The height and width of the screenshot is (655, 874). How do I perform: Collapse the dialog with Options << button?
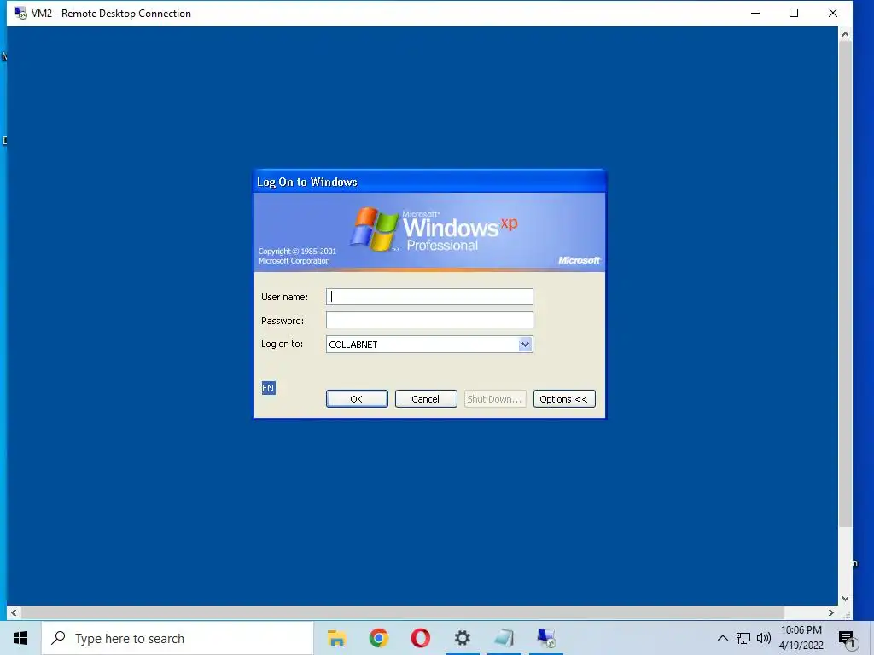click(x=564, y=399)
